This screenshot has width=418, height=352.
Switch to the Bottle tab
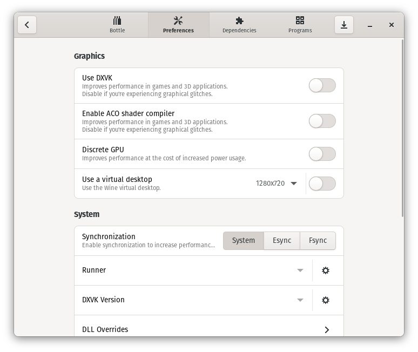click(117, 25)
